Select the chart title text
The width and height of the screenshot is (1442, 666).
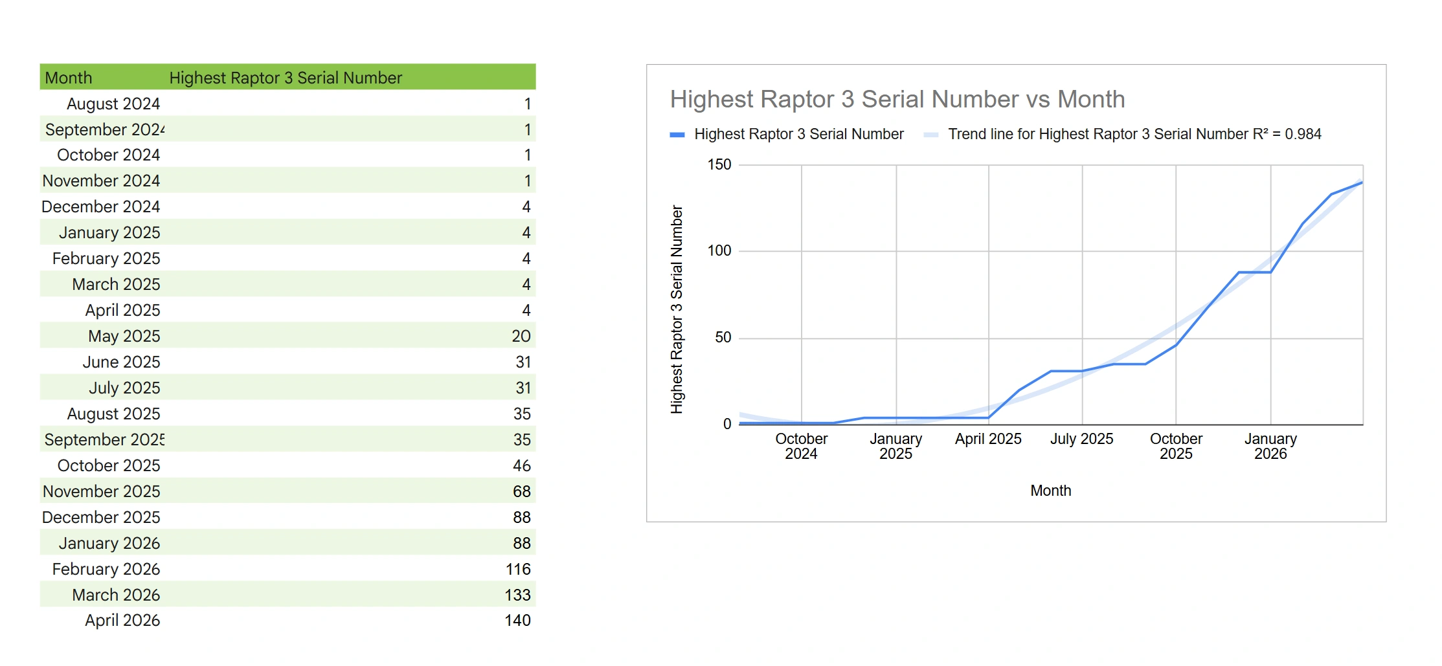[x=897, y=100]
